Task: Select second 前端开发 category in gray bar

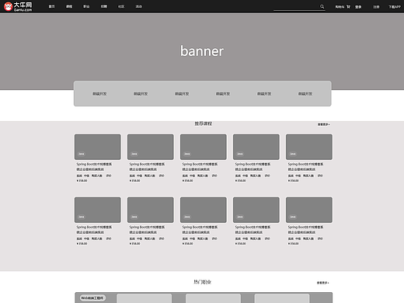Action: pyautogui.click(x=141, y=94)
